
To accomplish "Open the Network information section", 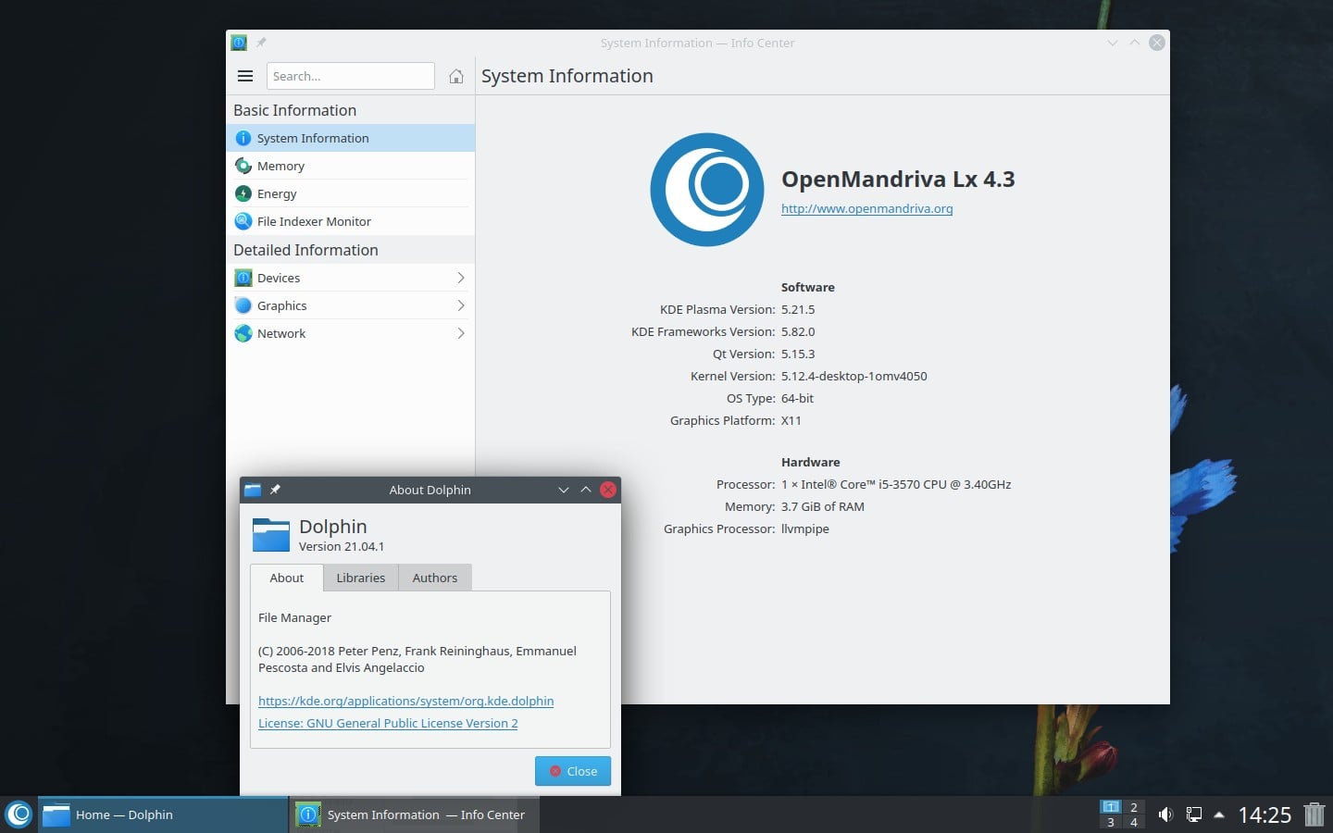I will pyautogui.click(x=281, y=333).
